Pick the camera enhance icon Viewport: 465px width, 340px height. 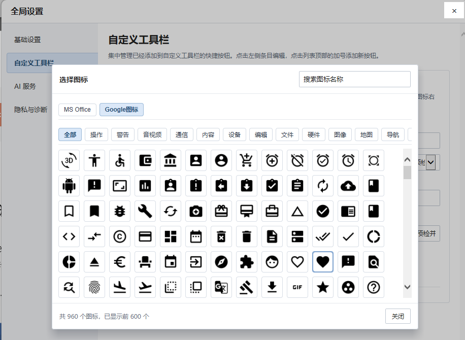tap(196, 211)
